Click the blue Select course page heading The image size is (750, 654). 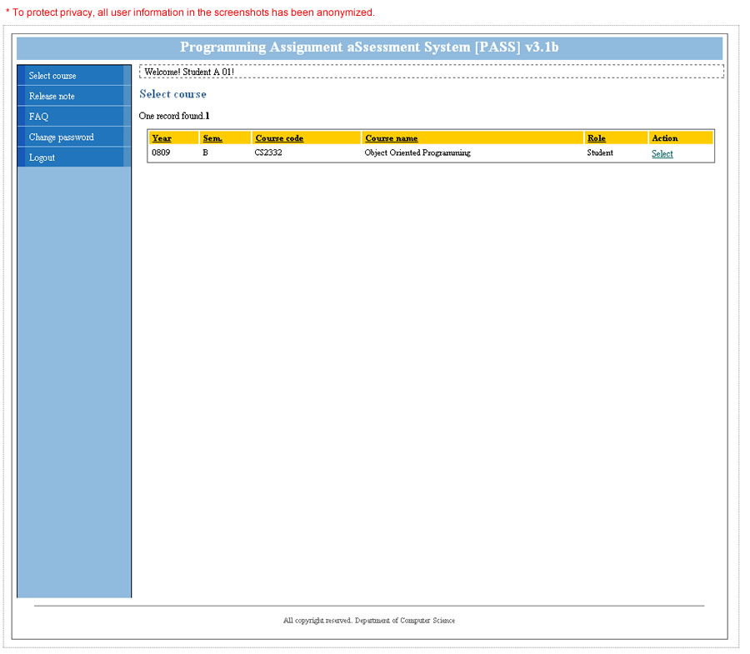pos(172,94)
